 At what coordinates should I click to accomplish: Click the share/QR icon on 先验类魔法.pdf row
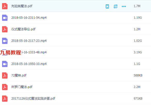pos(116,6)
